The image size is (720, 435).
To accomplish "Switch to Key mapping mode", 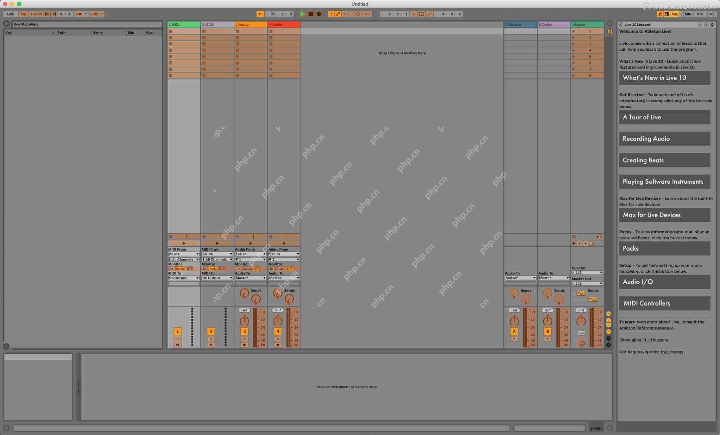I will [674, 14].
